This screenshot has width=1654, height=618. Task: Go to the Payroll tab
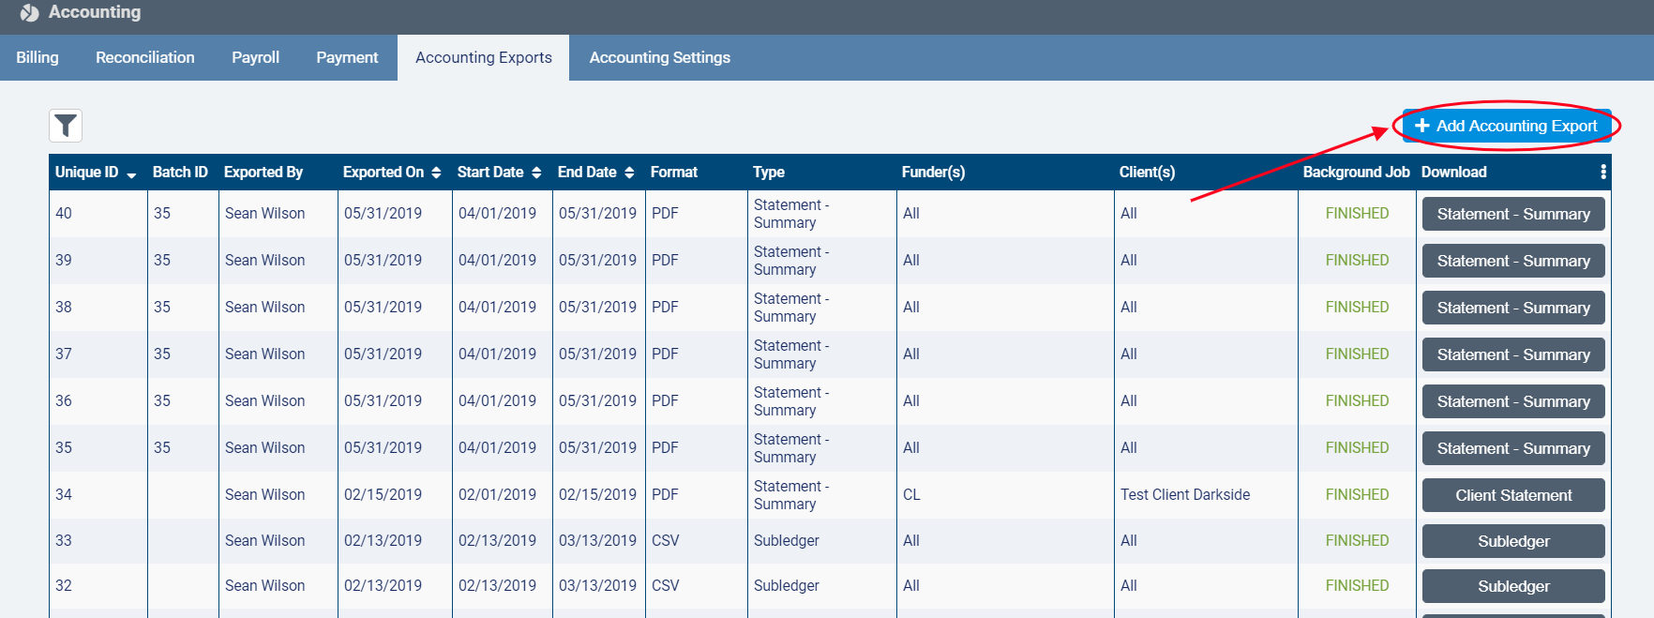pos(255,57)
